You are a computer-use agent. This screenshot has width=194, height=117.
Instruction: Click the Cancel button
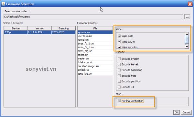coord(186,112)
